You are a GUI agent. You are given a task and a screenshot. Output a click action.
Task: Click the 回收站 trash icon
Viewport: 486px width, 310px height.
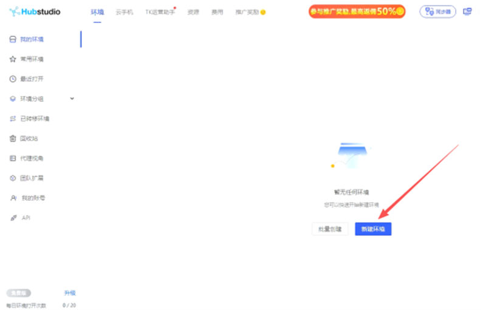click(13, 138)
